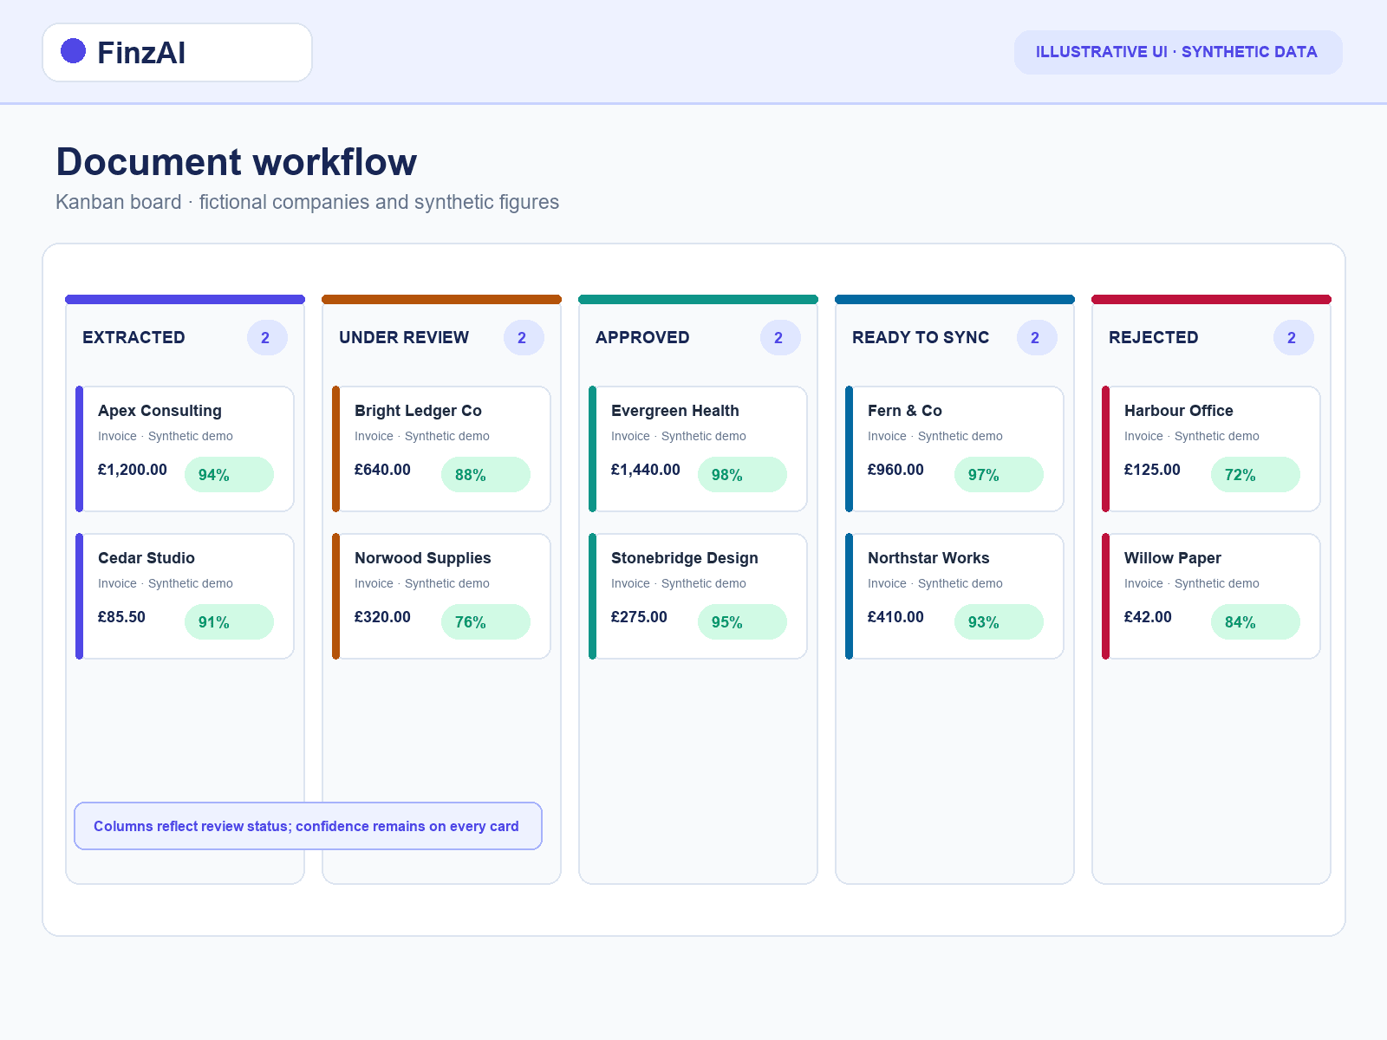Click the Approved column count badge

(x=780, y=338)
